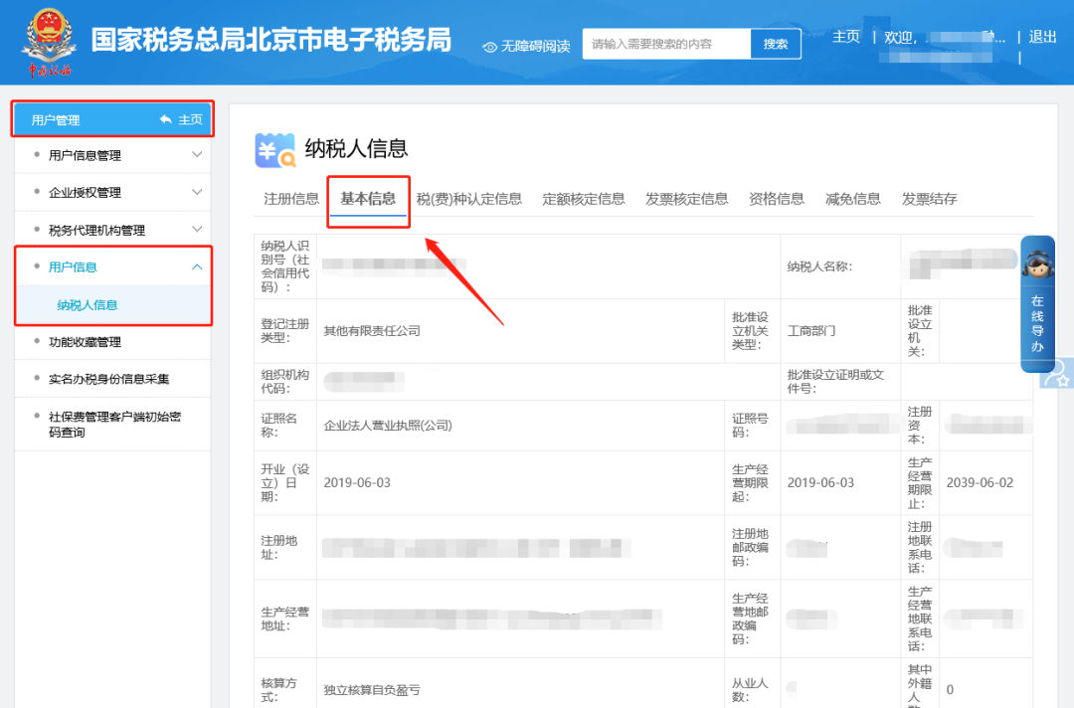Open 用户信息管理 menu item
This screenshot has width=1074, height=708.
tap(85, 155)
